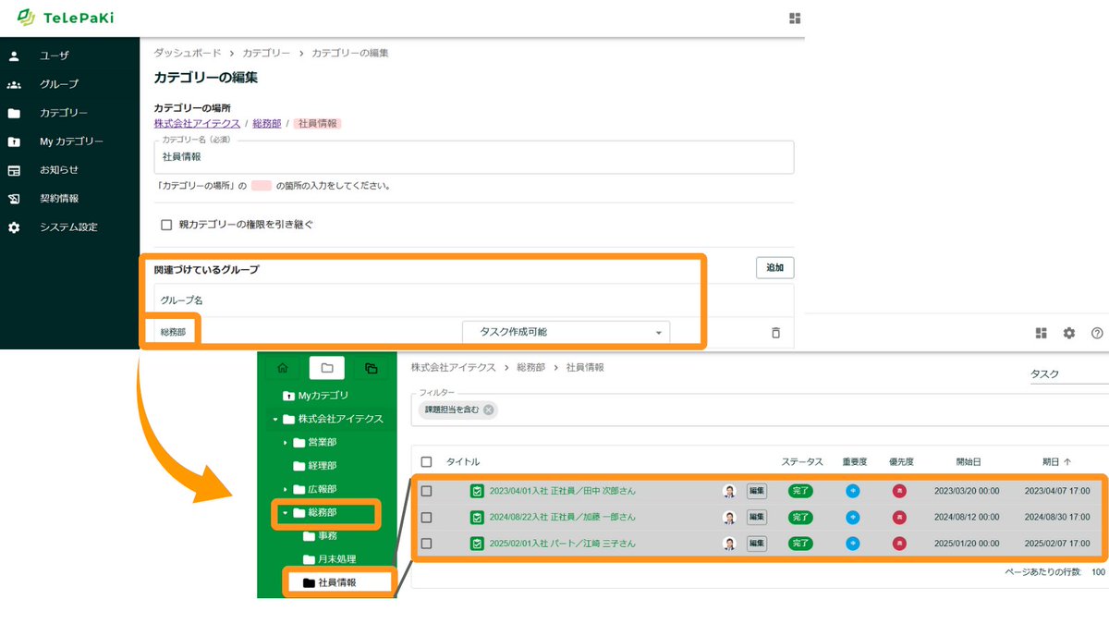The height and width of the screenshot is (624, 1109).
Task: Check the 田中 次郎さん task row checkbox
Action: tap(426, 491)
